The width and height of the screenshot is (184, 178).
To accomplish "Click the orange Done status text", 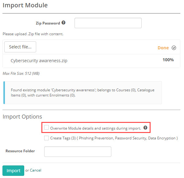I will [x=163, y=48].
